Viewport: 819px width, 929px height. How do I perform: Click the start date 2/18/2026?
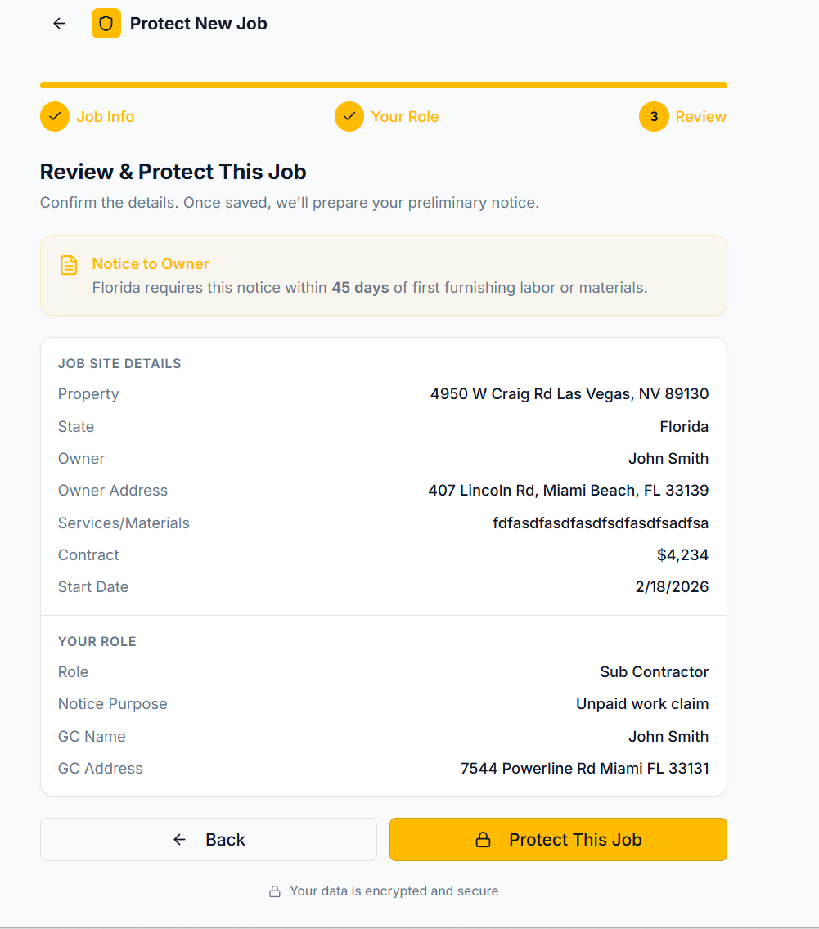click(x=672, y=587)
